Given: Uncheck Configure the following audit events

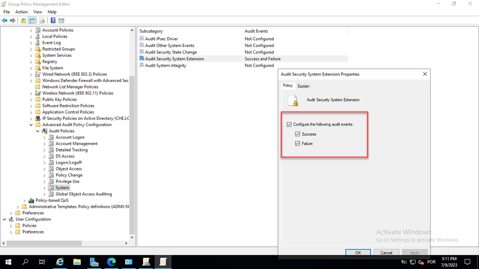Looking at the screenshot, I should [289, 125].
